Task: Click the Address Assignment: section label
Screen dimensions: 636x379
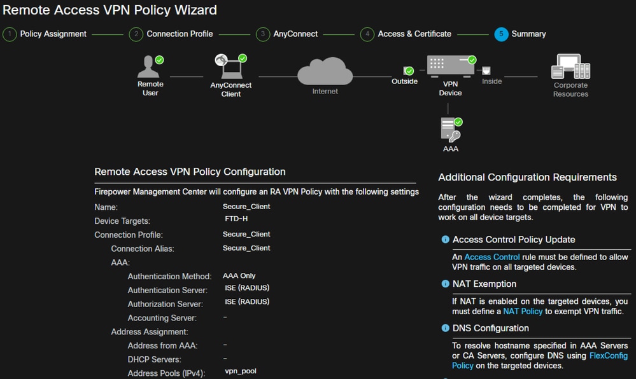Action: (x=149, y=331)
